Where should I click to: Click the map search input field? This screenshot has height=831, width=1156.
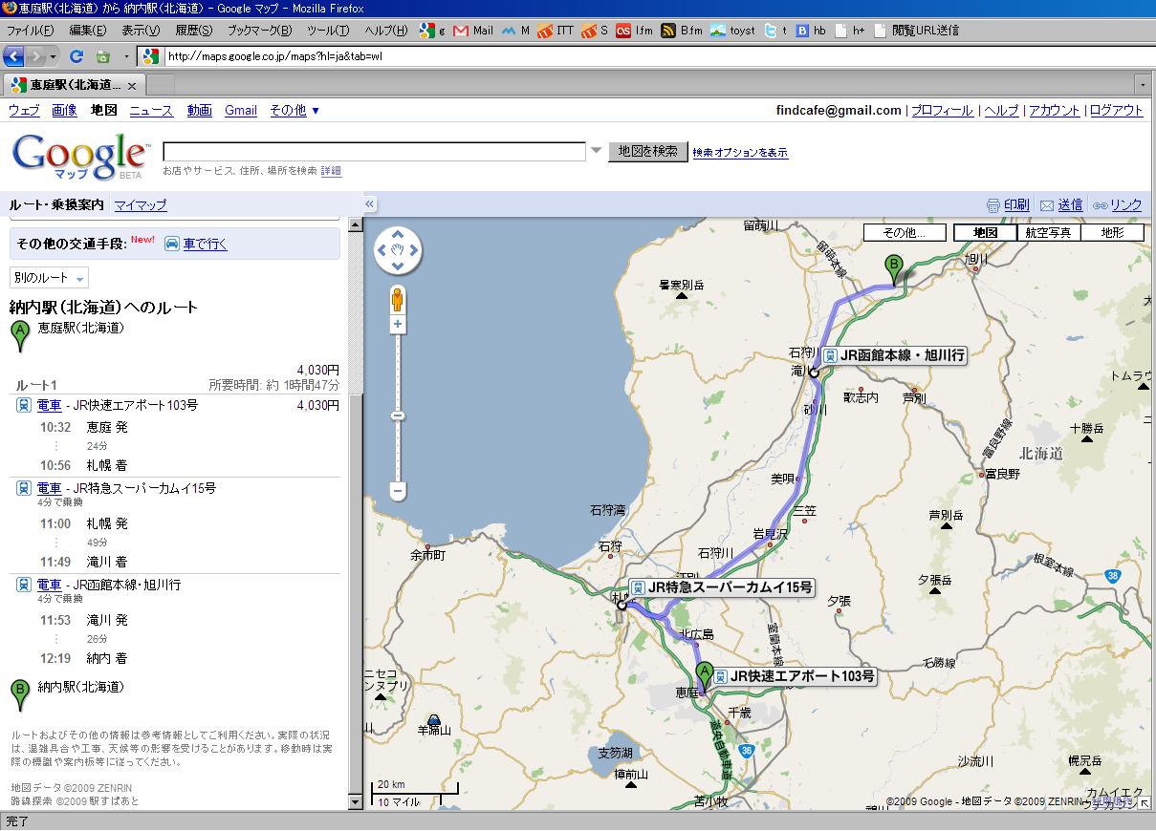click(x=374, y=151)
